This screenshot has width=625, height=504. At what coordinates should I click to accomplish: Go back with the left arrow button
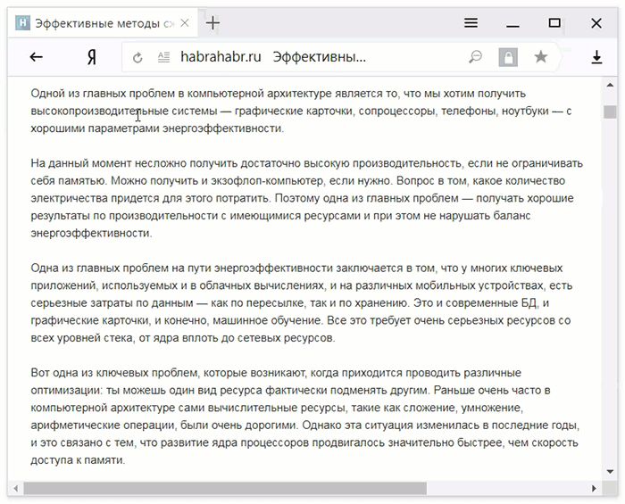point(37,57)
